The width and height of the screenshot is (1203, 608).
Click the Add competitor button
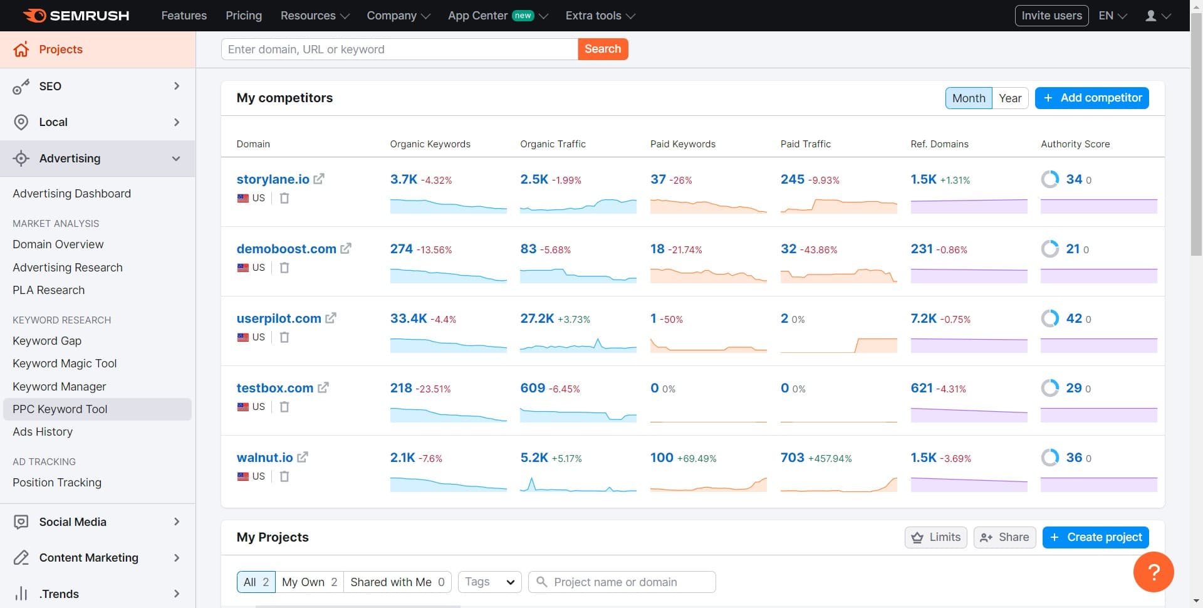(x=1091, y=98)
